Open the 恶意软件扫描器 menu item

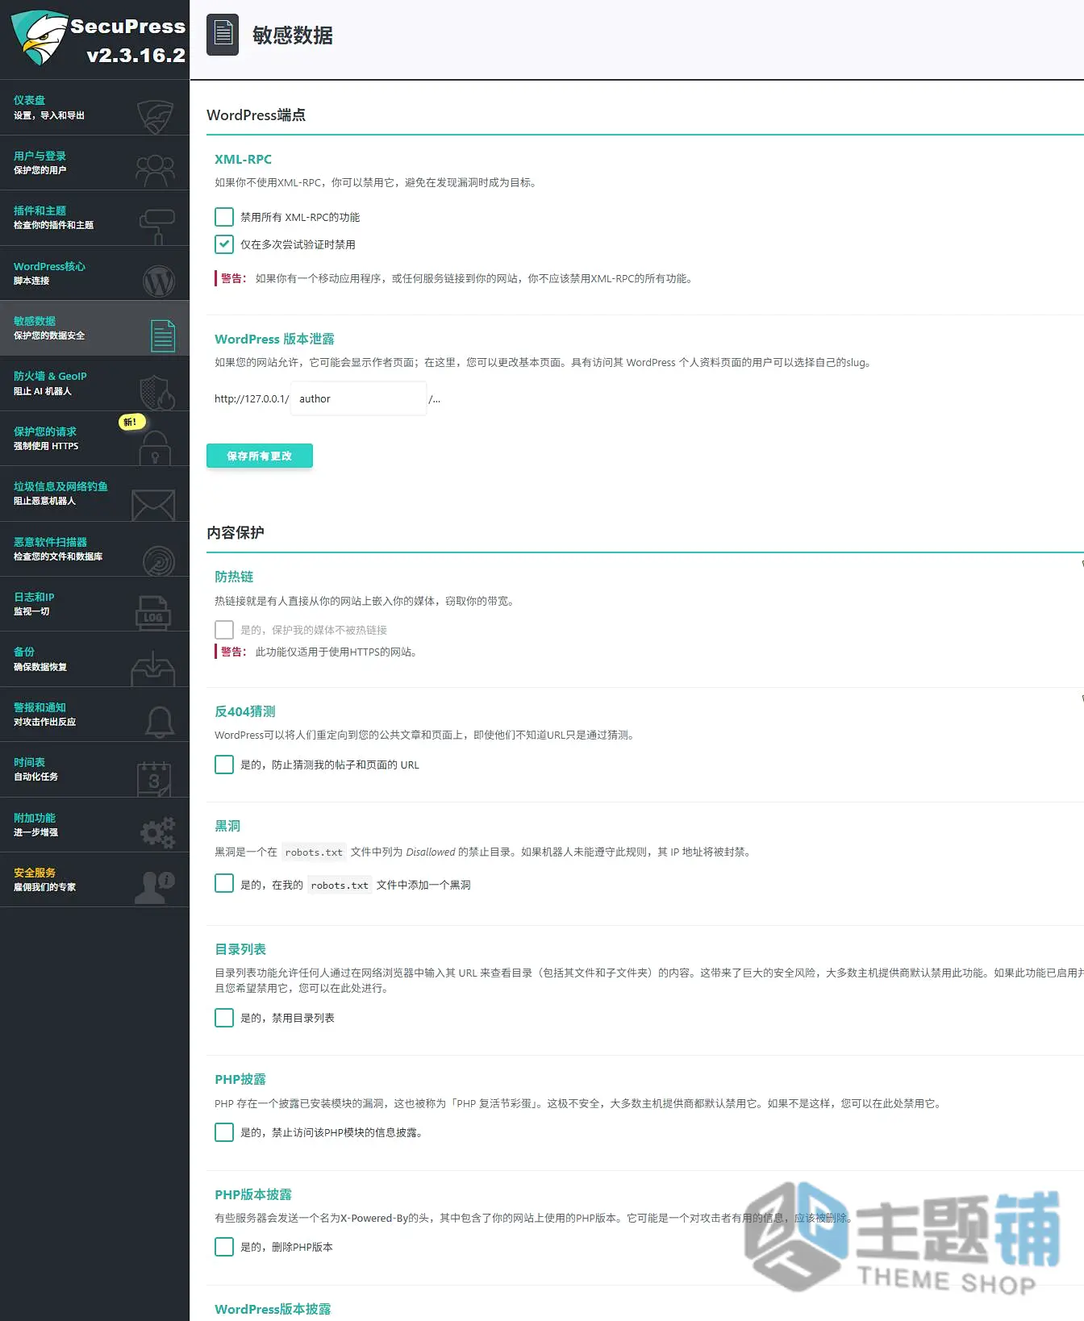pos(94,549)
